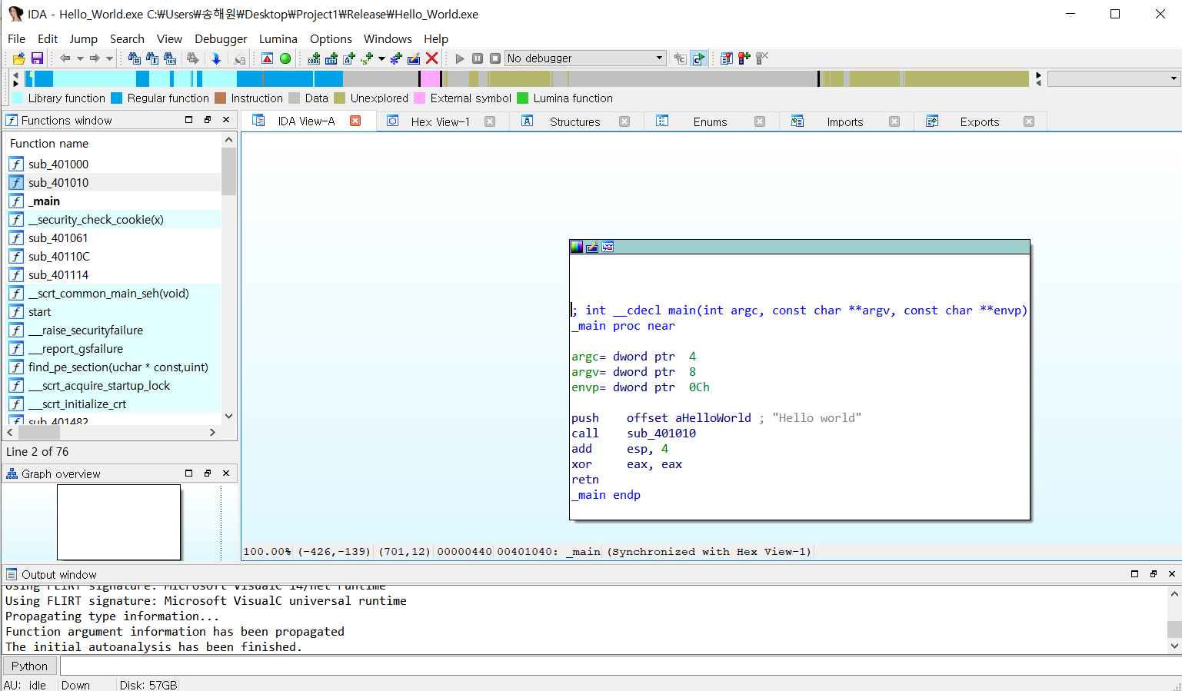Open the Options menu
The height and width of the screenshot is (691, 1182).
(x=331, y=38)
